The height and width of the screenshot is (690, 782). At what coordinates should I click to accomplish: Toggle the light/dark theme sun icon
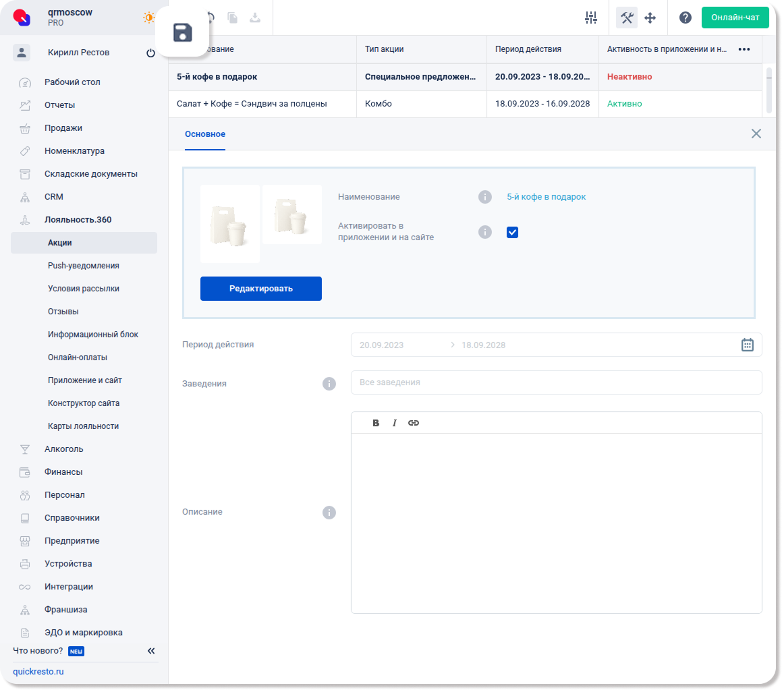coord(148,18)
